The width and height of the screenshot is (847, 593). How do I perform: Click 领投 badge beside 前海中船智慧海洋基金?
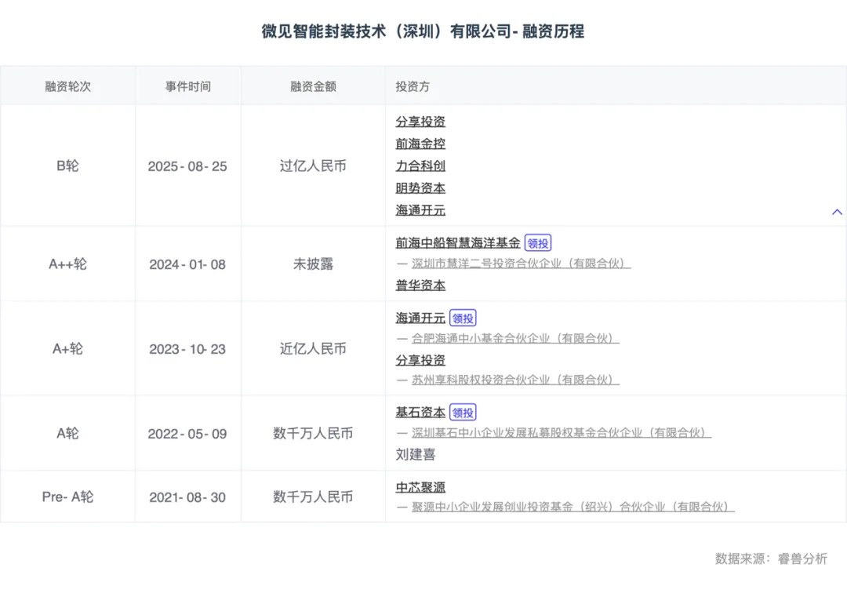click(538, 243)
